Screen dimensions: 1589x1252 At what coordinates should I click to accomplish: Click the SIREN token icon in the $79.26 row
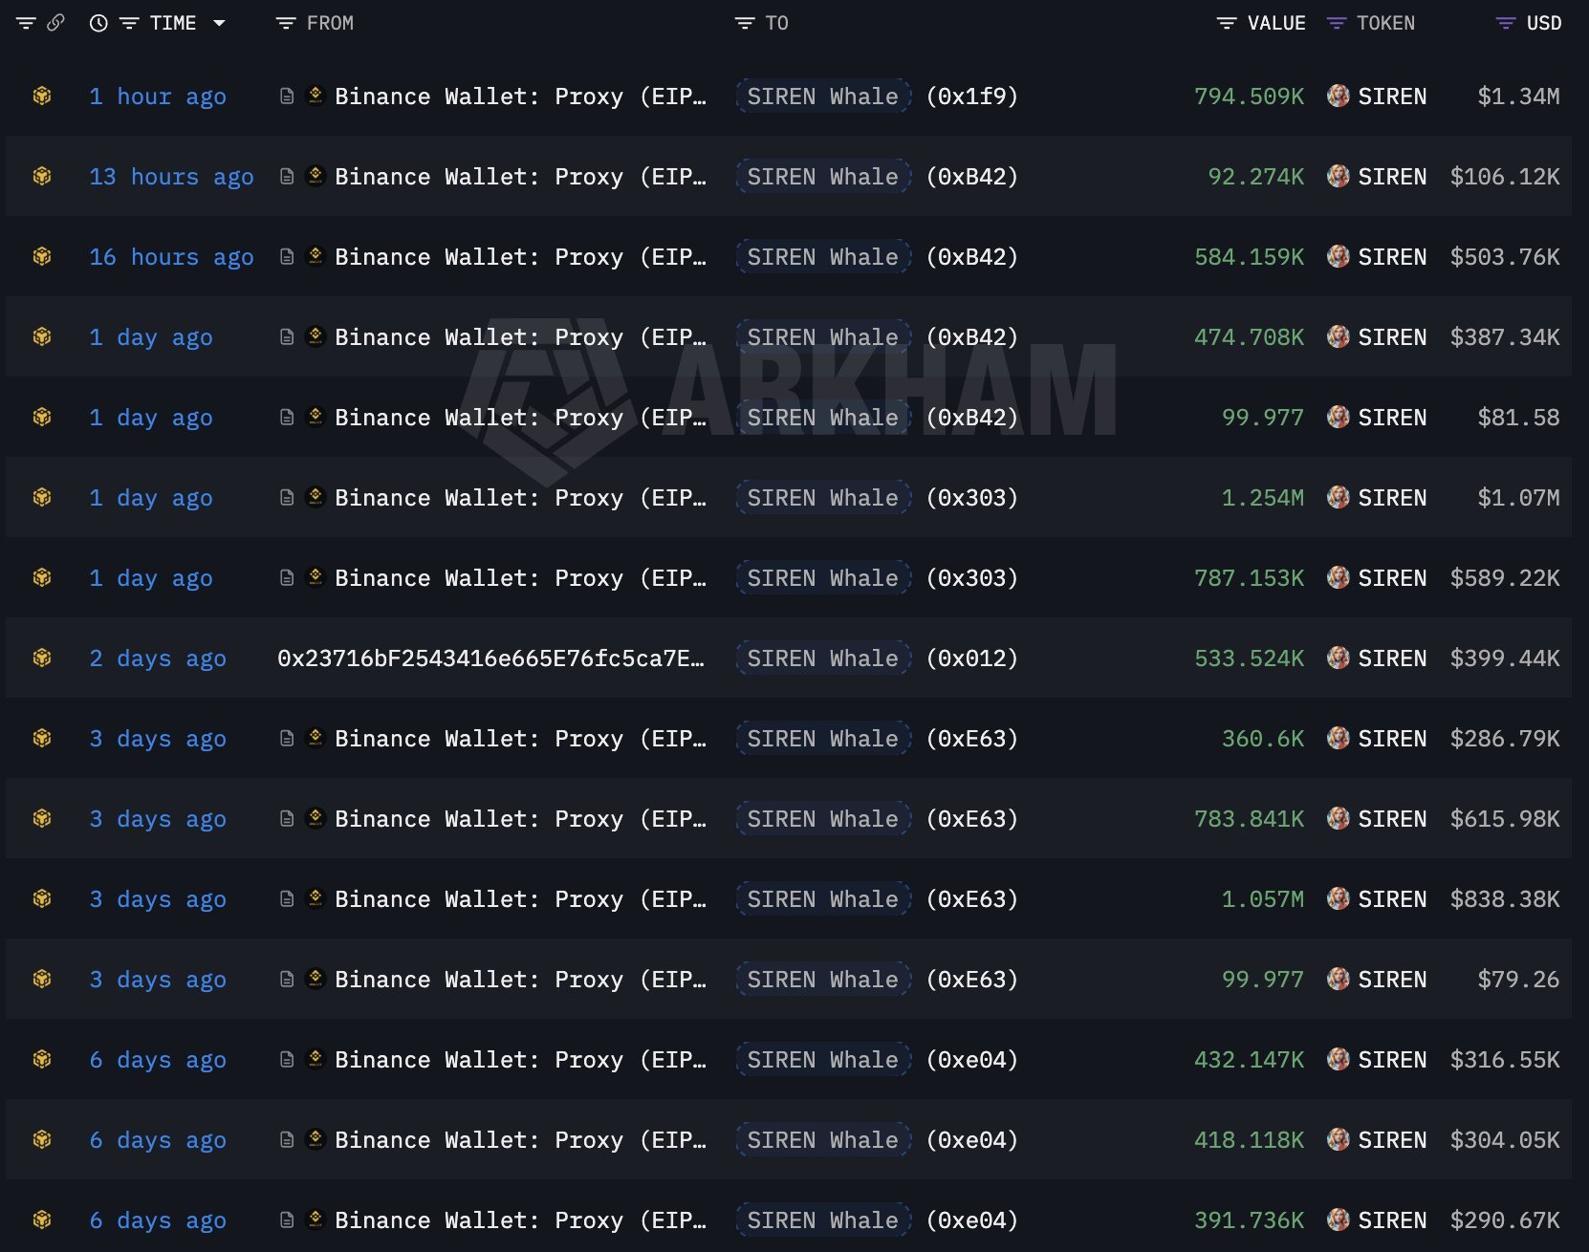click(x=1339, y=979)
